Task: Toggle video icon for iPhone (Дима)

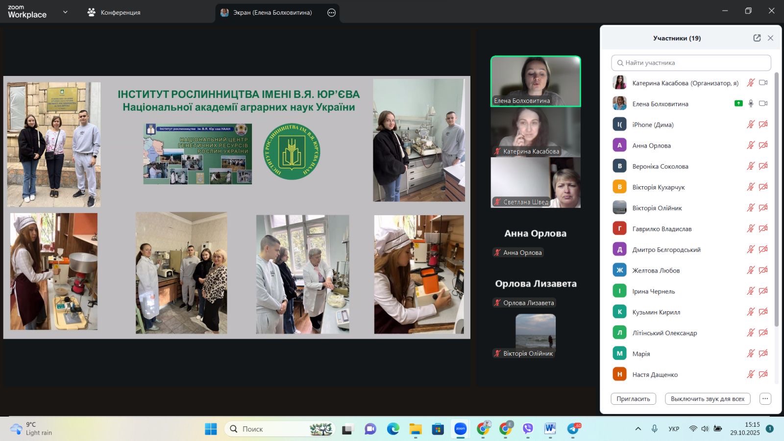Action: [x=763, y=124]
